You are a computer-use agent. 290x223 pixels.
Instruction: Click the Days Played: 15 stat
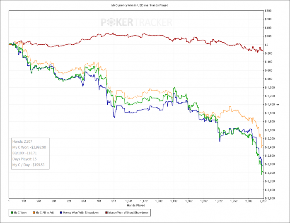[x=24, y=159]
